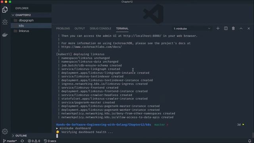Screen dimensions: 254x143
Task: Open the http://localhost:8080/ link in terminal
Action: pos(142,36)
